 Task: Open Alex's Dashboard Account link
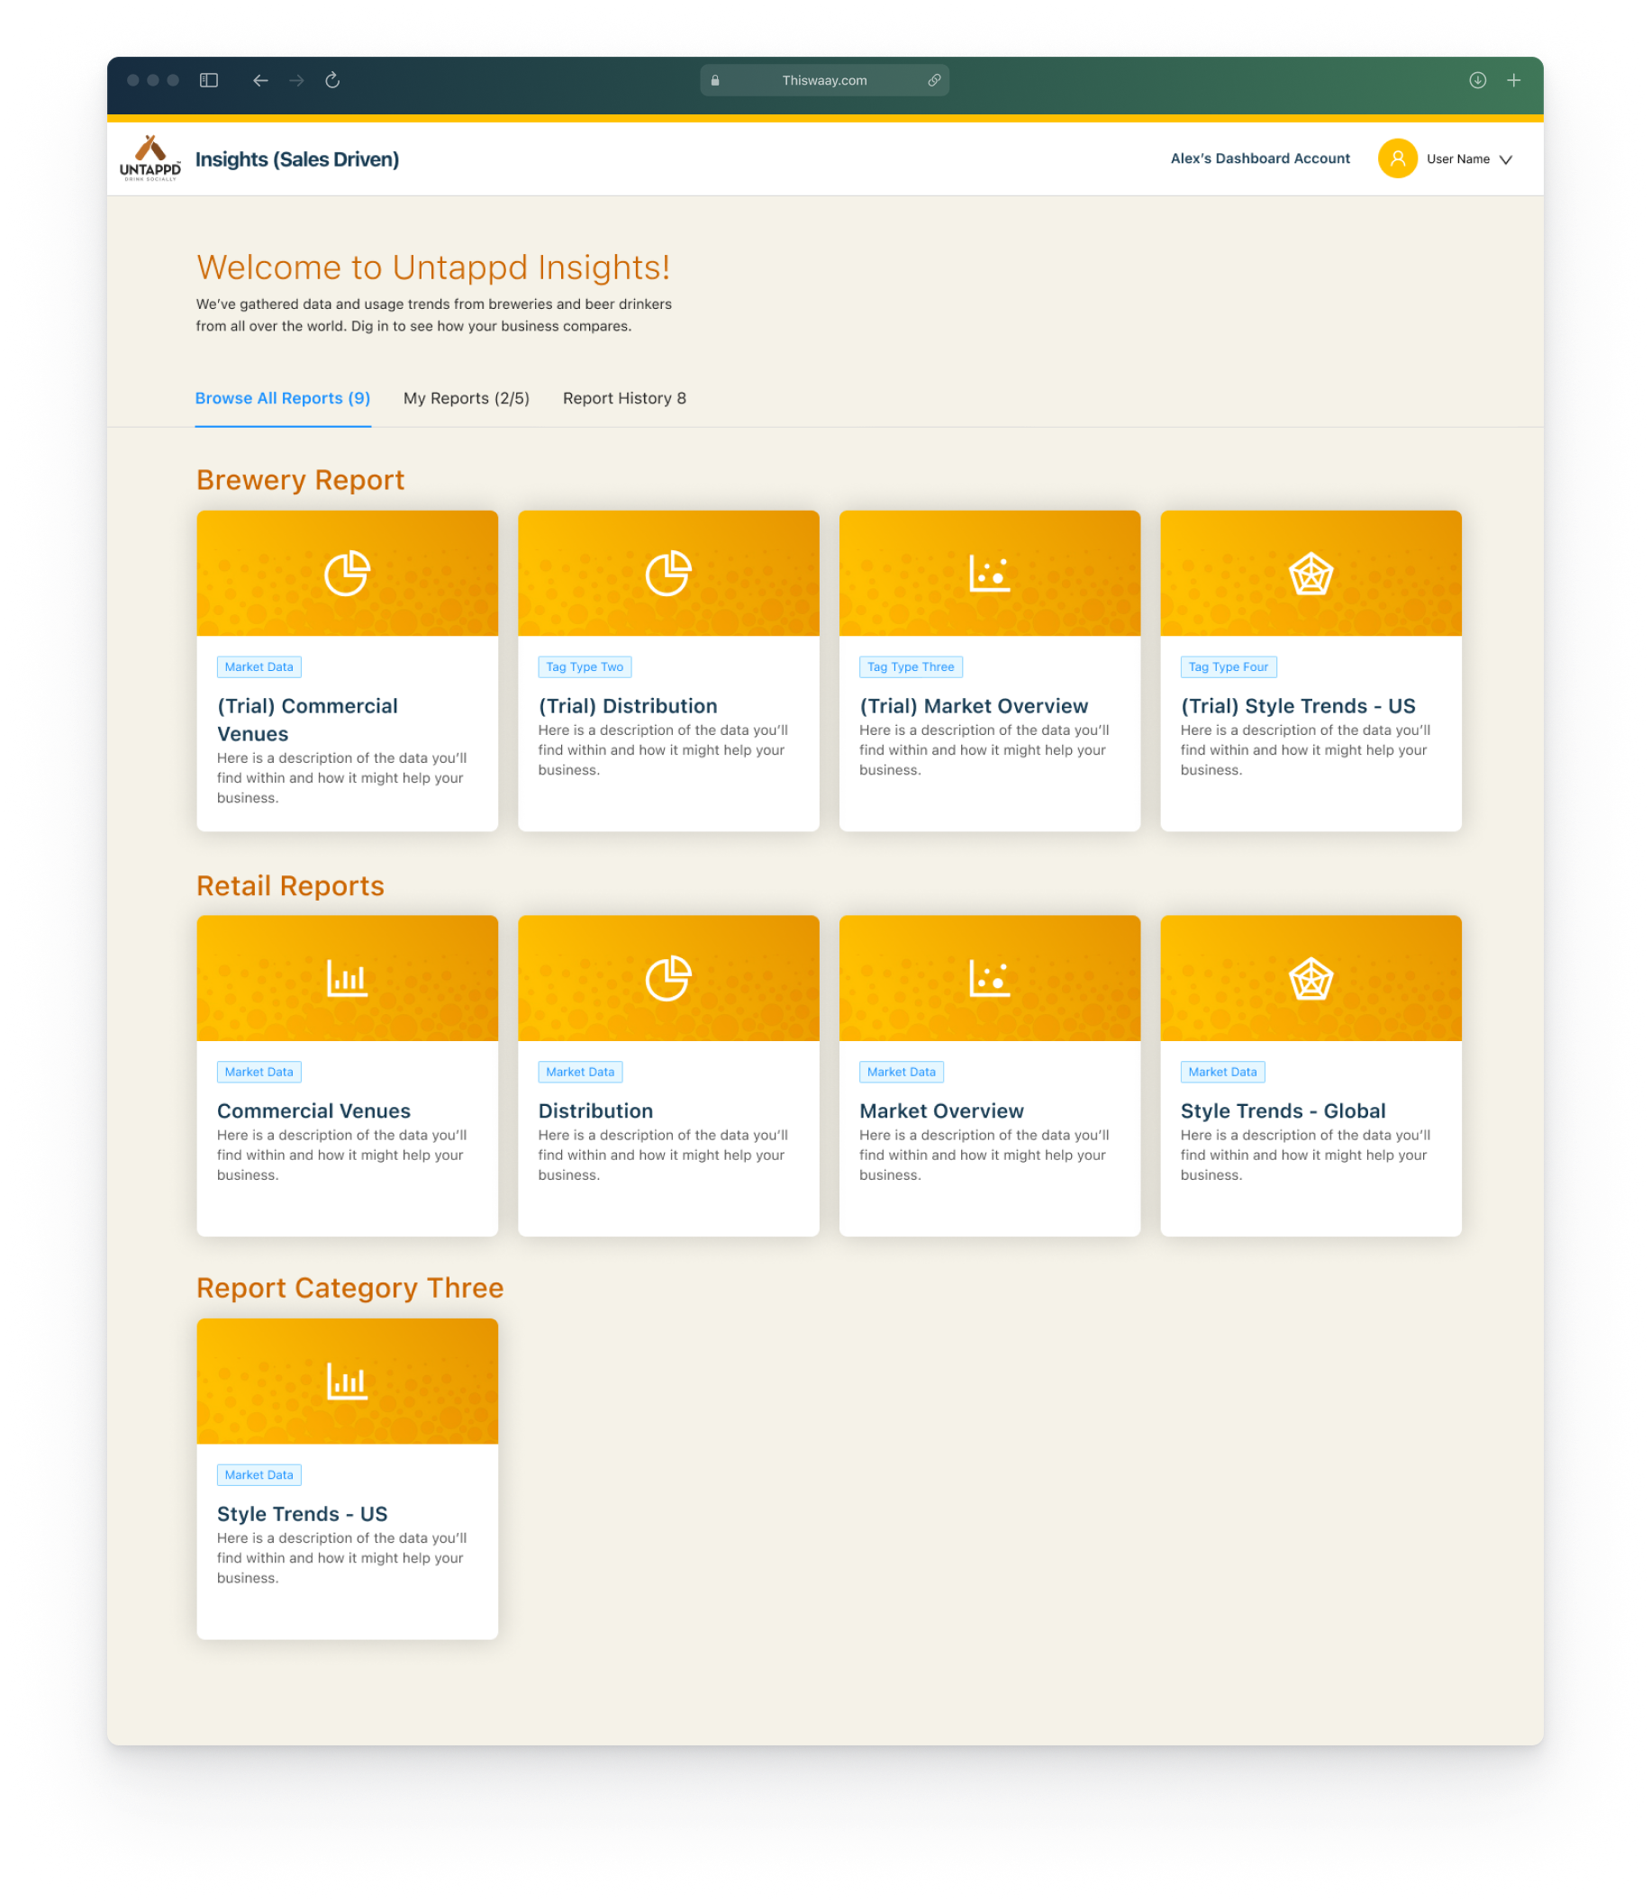coord(1259,159)
